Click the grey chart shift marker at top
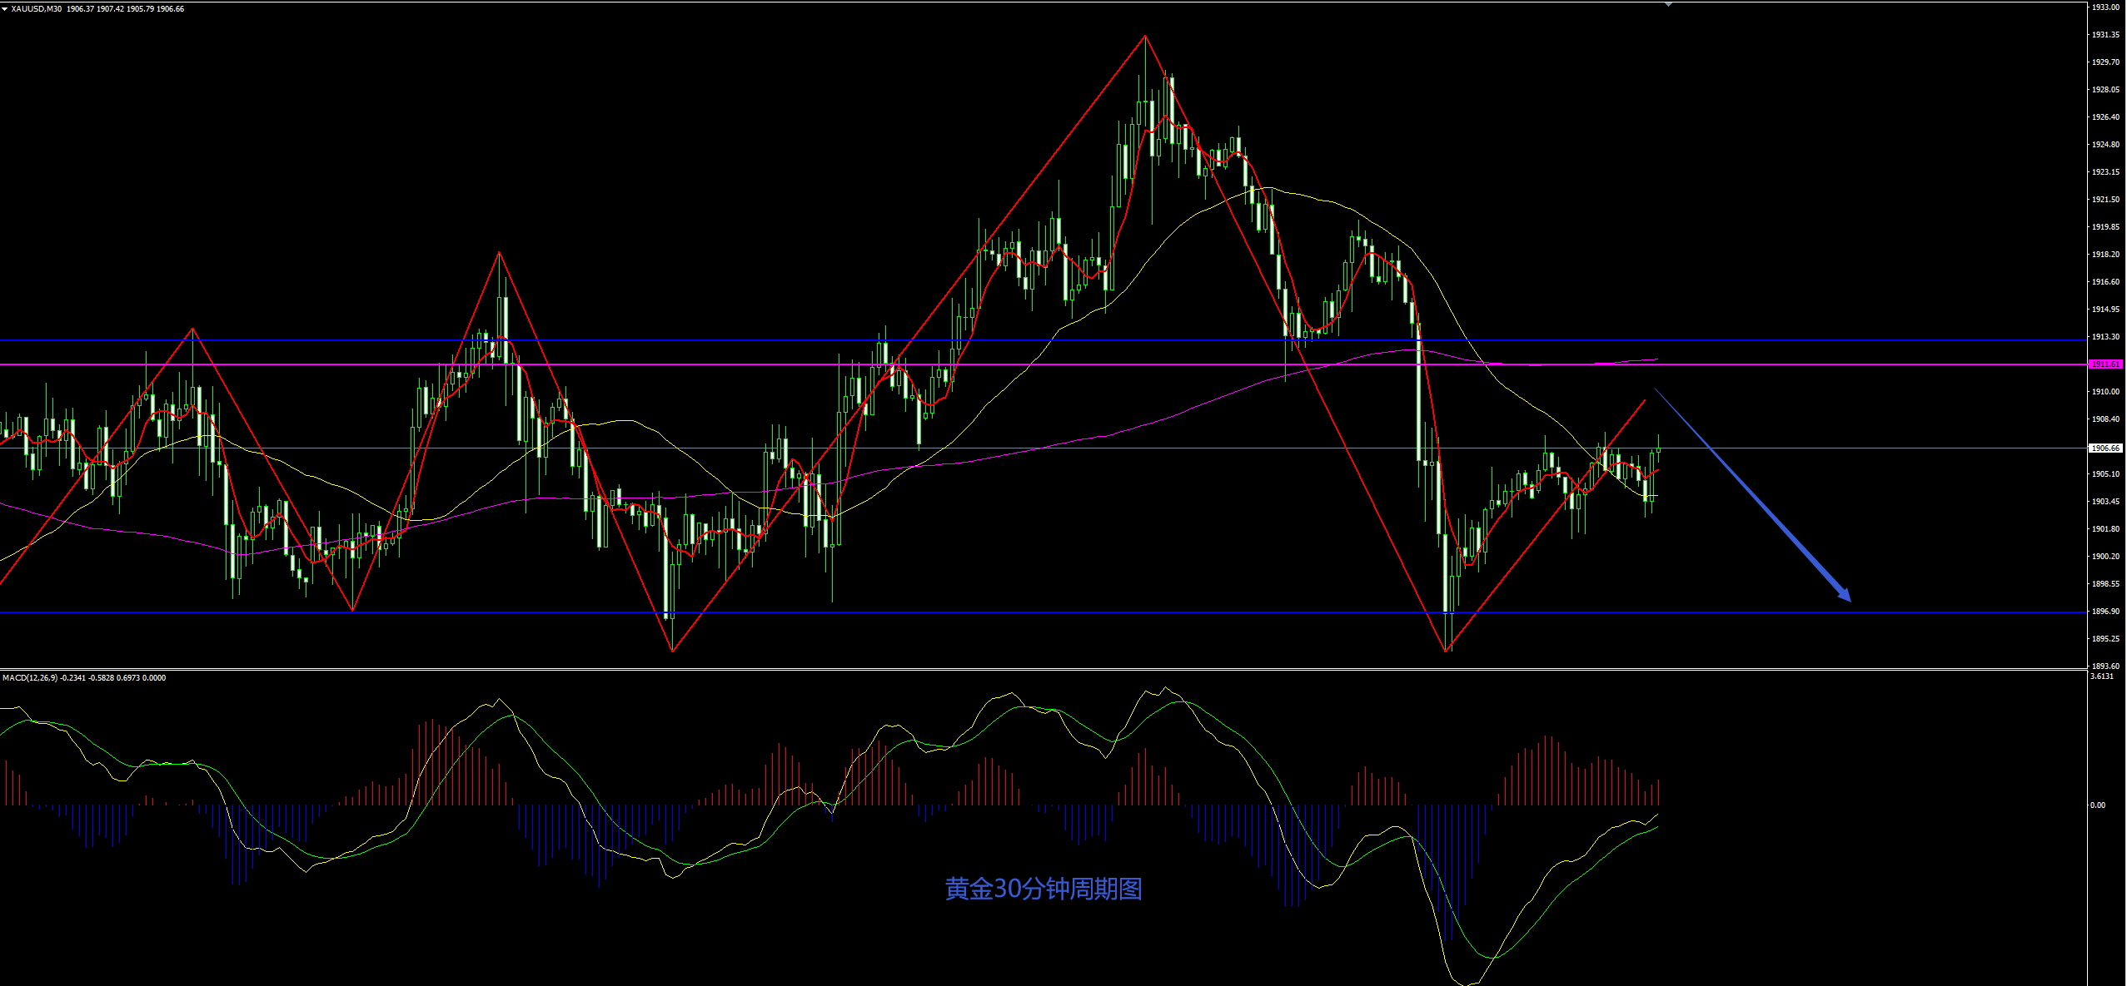 point(1668,5)
